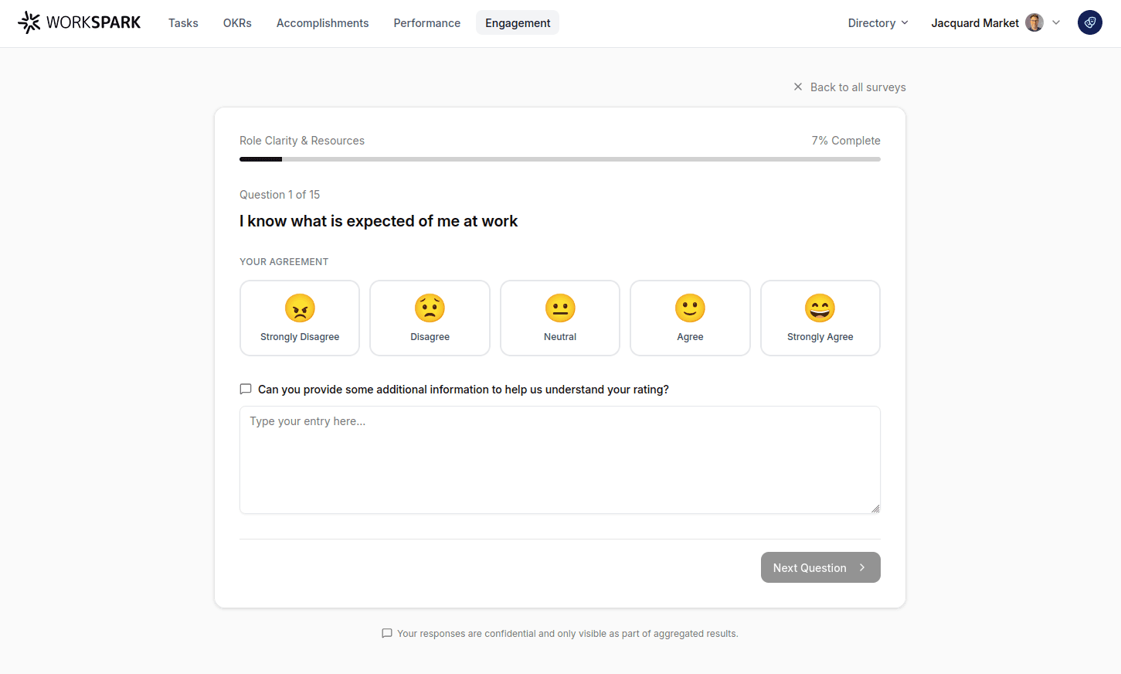Click the additional information text area
The width and height of the screenshot is (1121, 674).
(559, 459)
